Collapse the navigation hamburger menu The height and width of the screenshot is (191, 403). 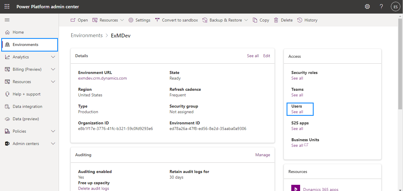click(7, 20)
